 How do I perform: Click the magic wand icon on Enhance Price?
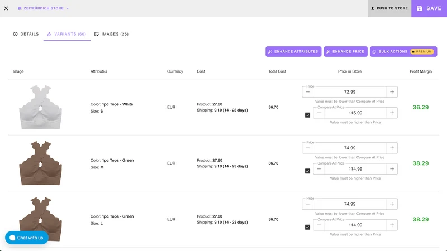[329, 51]
